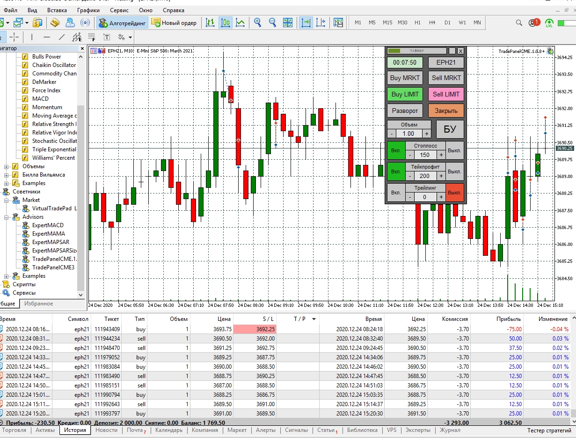The image size is (576, 438).
Task: Switch chart to bar chart mode
Action: (x=211, y=22)
